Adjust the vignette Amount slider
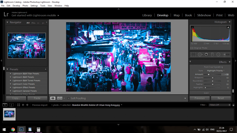Image resolution: width=237 pixels, height=133 pixels. [209, 74]
